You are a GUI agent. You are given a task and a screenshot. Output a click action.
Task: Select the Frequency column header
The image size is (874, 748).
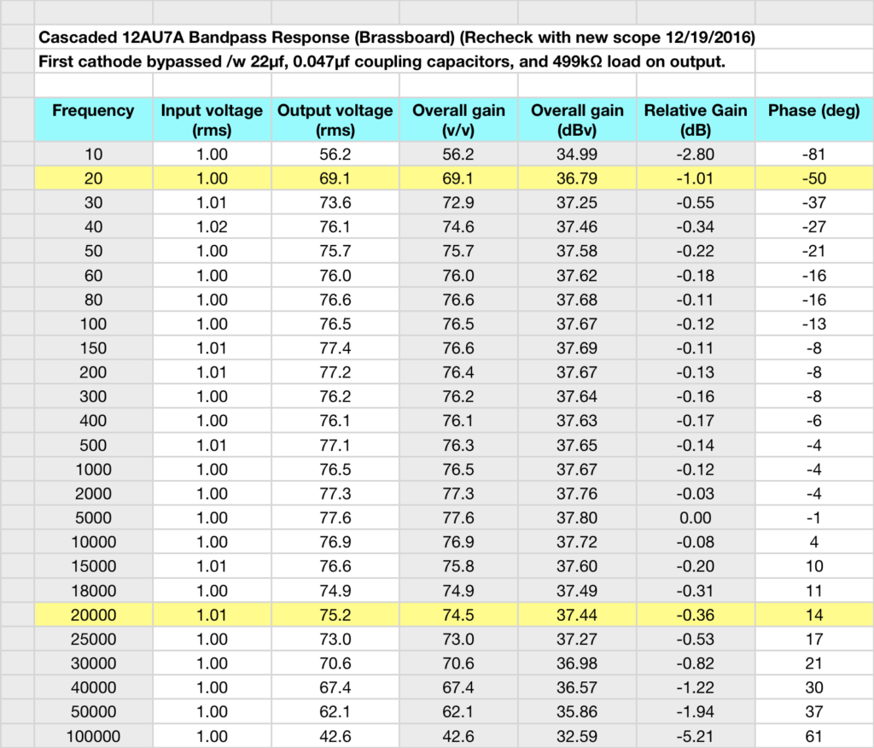click(93, 120)
